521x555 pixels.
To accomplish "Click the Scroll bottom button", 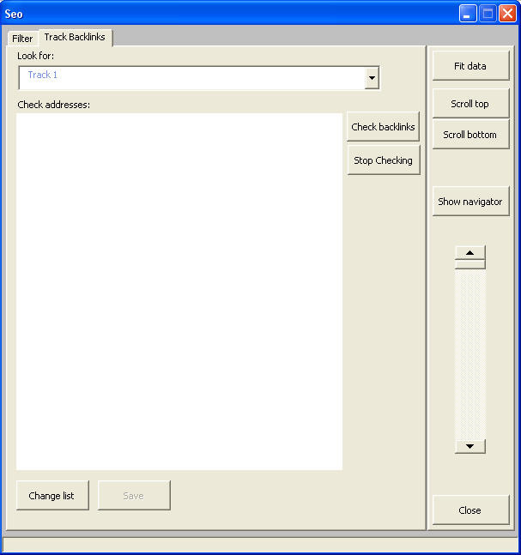I will tap(470, 135).
